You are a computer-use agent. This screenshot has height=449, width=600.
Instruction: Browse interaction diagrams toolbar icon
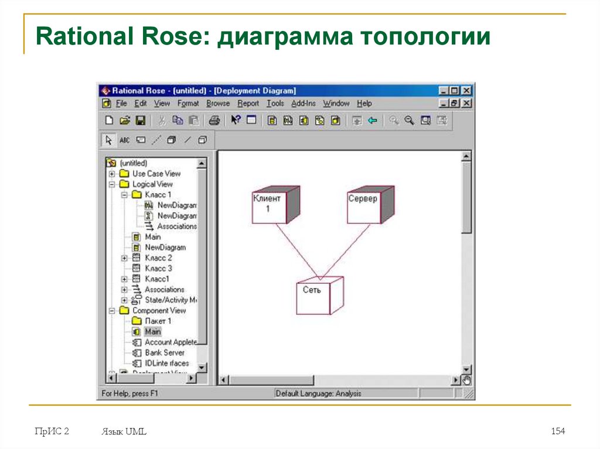[288, 121]
